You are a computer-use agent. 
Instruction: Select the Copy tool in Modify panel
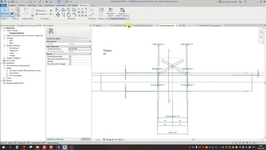[63, 15]
